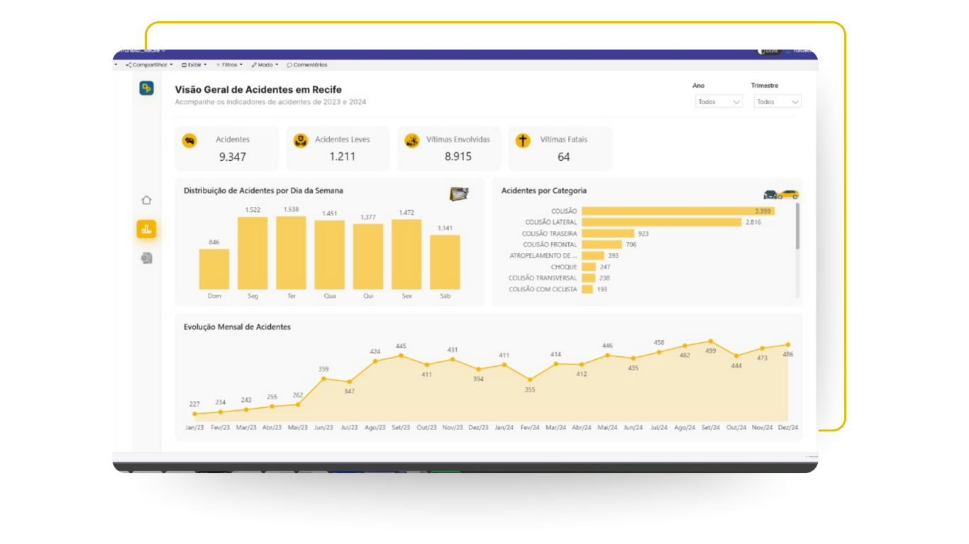Image resolution: width=969 pixels, height=544 pixels.
Task: Toggle the Dark mode switch
Action: click(x=768, y=51)
